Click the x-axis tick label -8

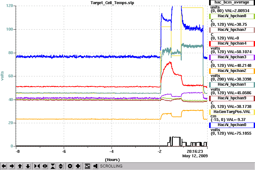(18, 152)
